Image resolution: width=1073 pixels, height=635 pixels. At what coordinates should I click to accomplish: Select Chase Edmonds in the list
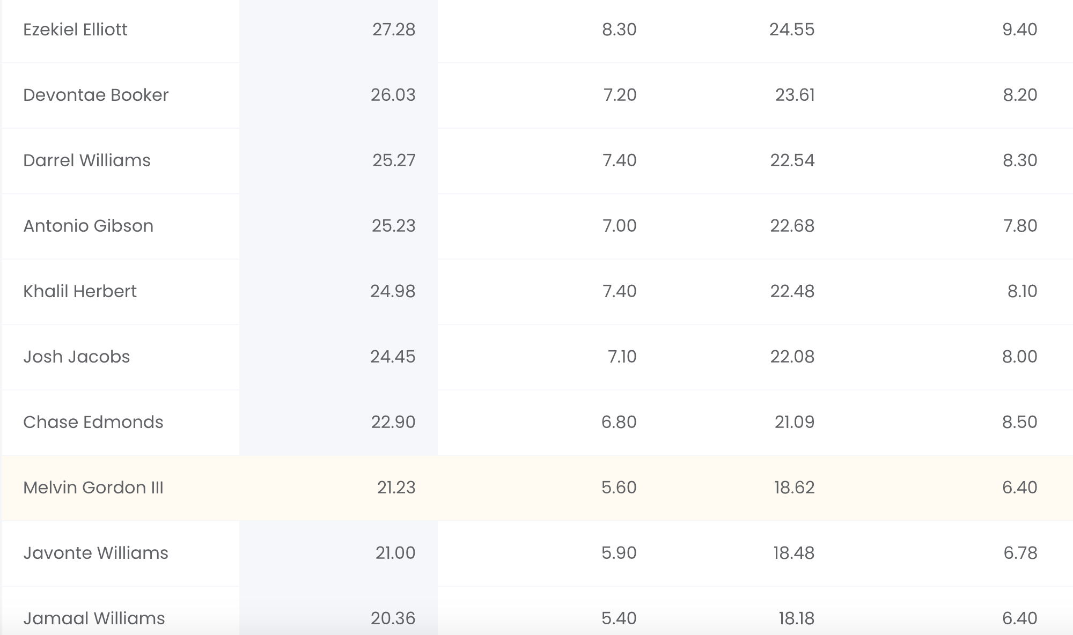pyautogui.click(x=93, y=422)
